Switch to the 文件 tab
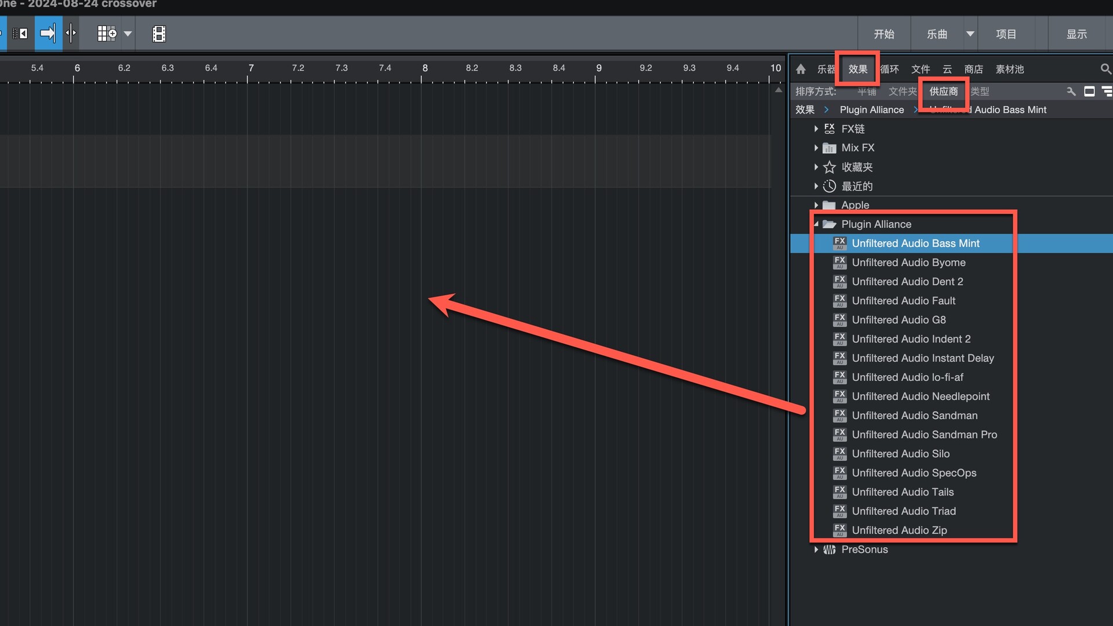Viewport: 1113px width, 626px height. click(x=921, y=69)
